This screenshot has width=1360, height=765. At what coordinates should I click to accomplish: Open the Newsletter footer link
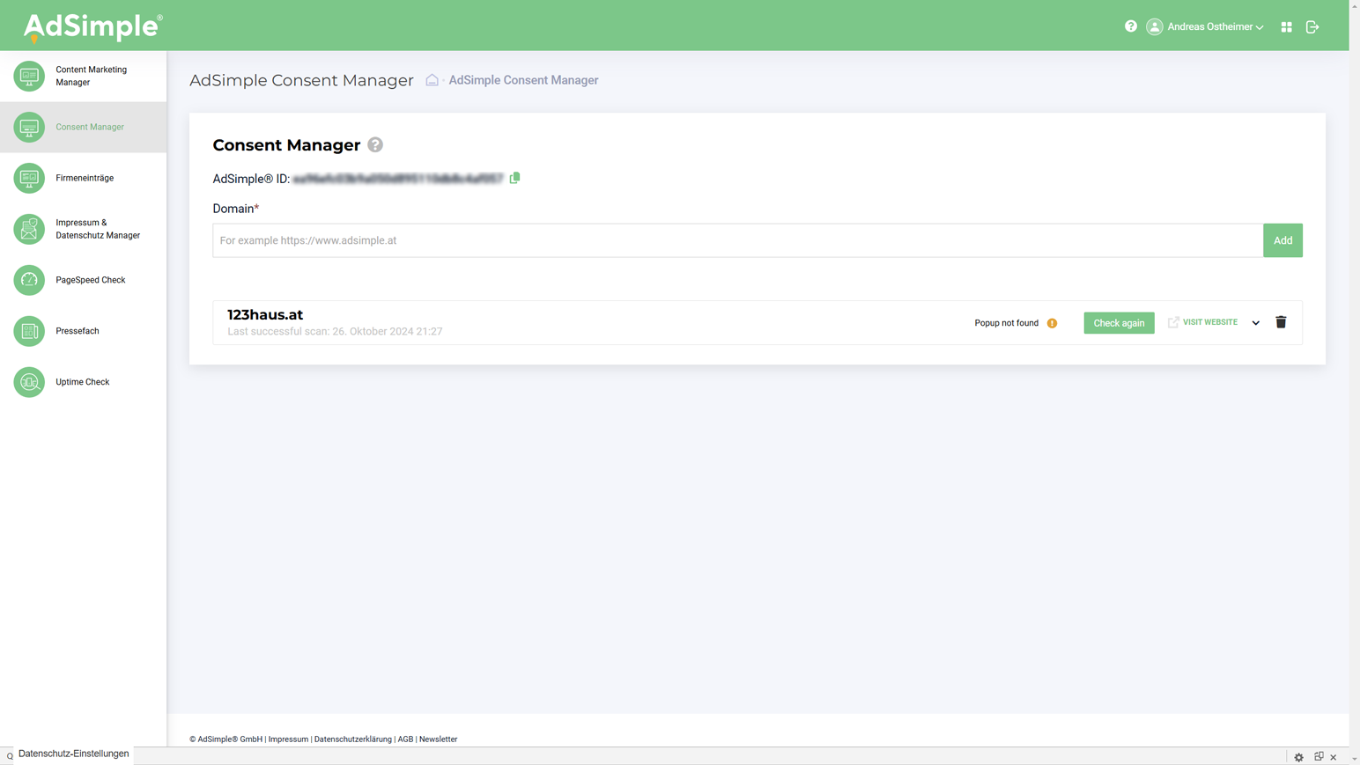(x=438, y=739)
